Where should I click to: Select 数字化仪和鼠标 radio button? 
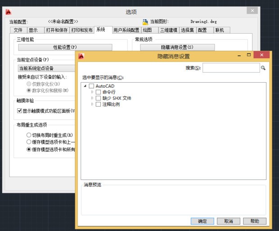tap(29, 90)
